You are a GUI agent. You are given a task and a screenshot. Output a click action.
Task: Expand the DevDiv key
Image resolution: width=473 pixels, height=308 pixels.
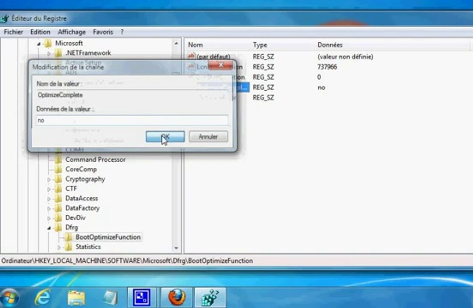[49, 218]
